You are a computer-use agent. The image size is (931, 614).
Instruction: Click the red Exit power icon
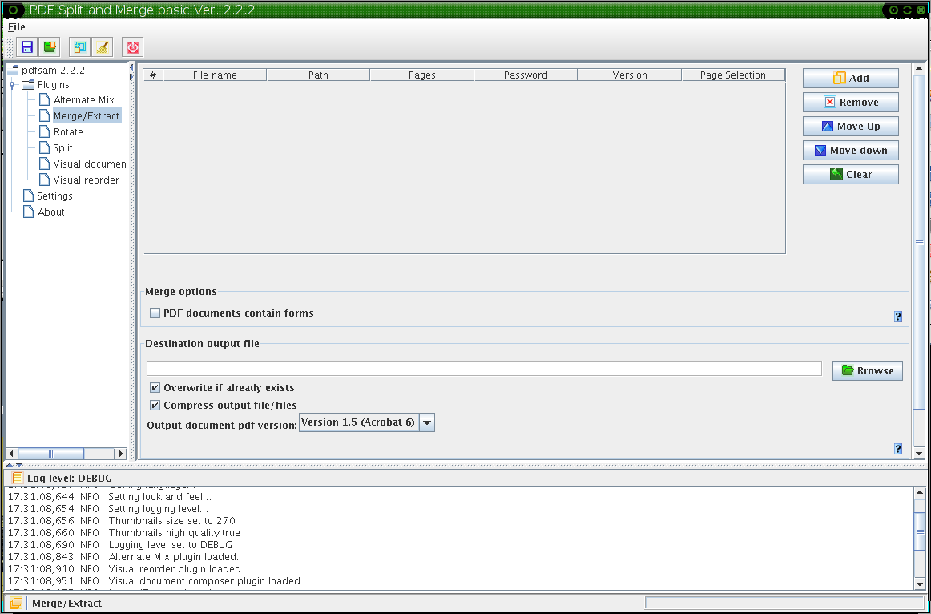(x=132, y=47)
